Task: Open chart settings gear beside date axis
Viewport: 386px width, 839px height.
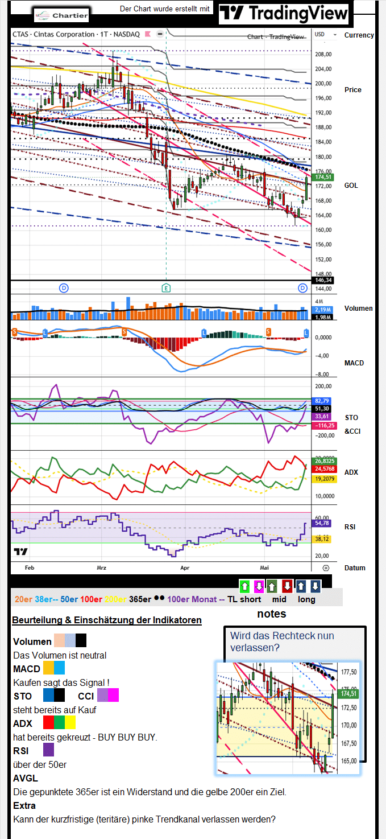Action: click(326, 567)
